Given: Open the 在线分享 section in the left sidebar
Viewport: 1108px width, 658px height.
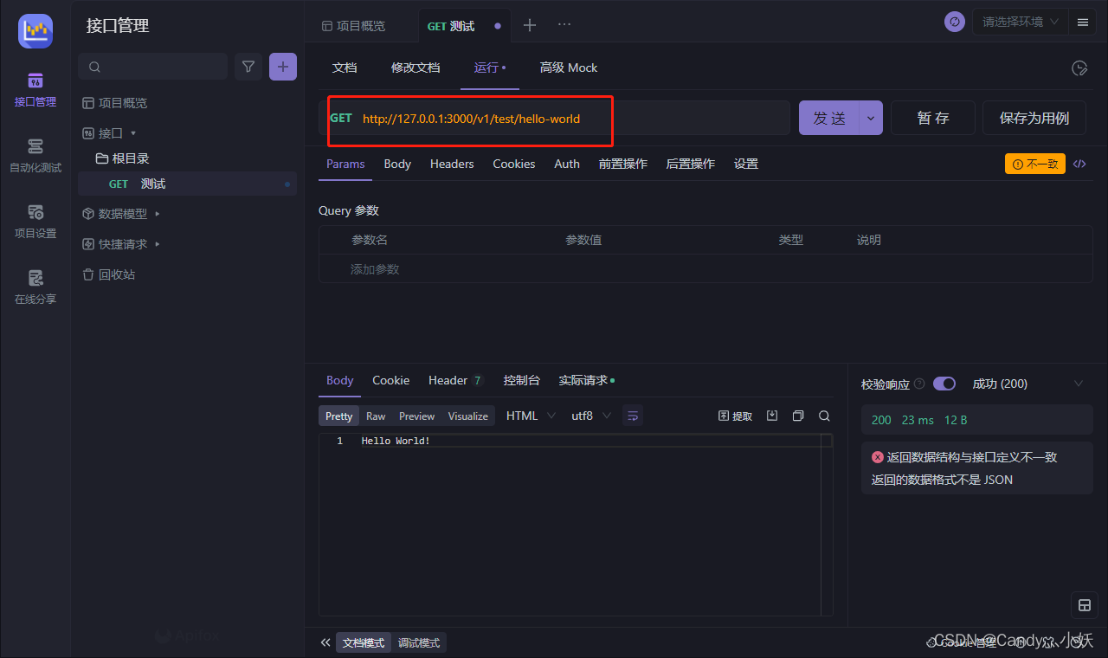Looking at the screenshot, I should pos(35,288).
